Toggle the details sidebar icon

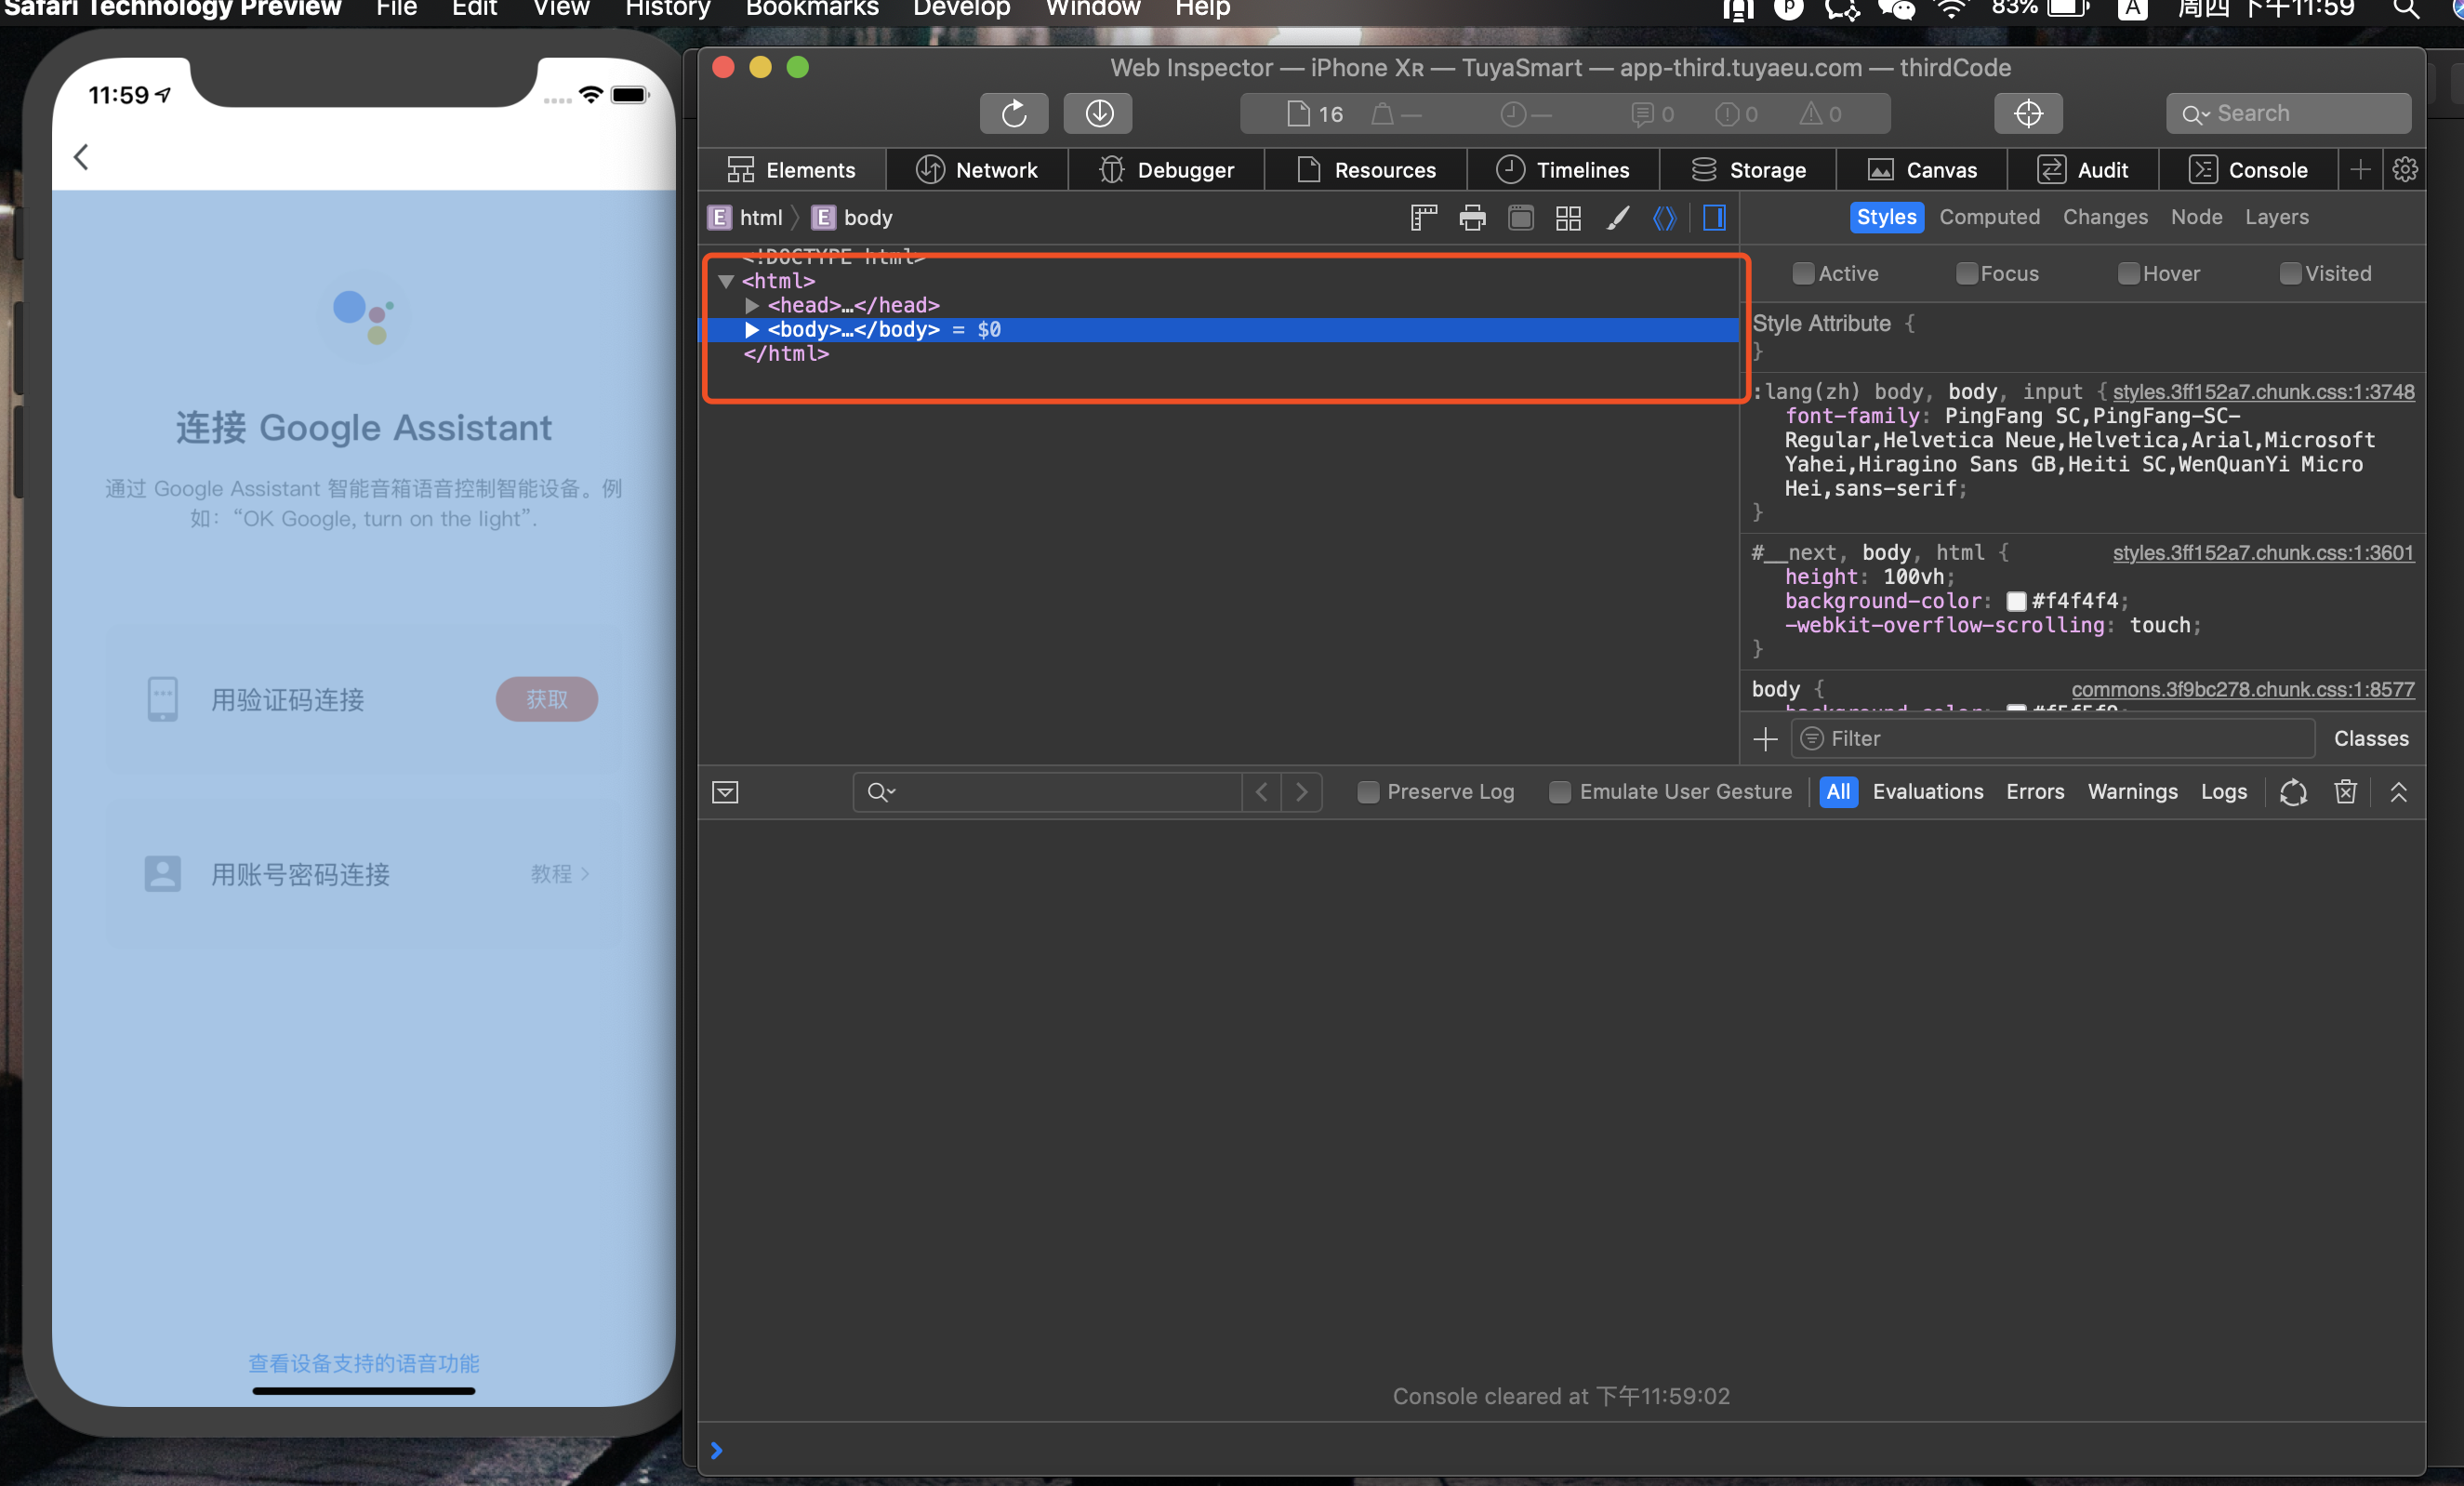pos(1714,217)
